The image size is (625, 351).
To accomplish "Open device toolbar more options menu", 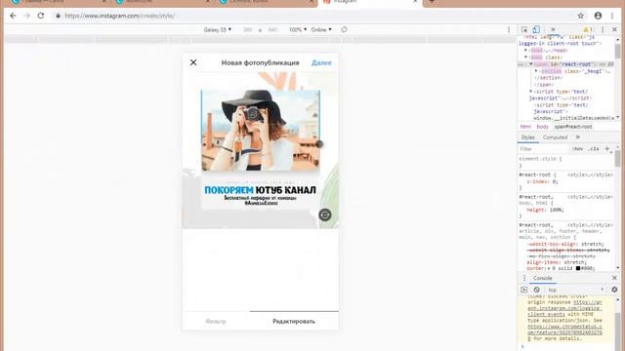I will point(509,30).
